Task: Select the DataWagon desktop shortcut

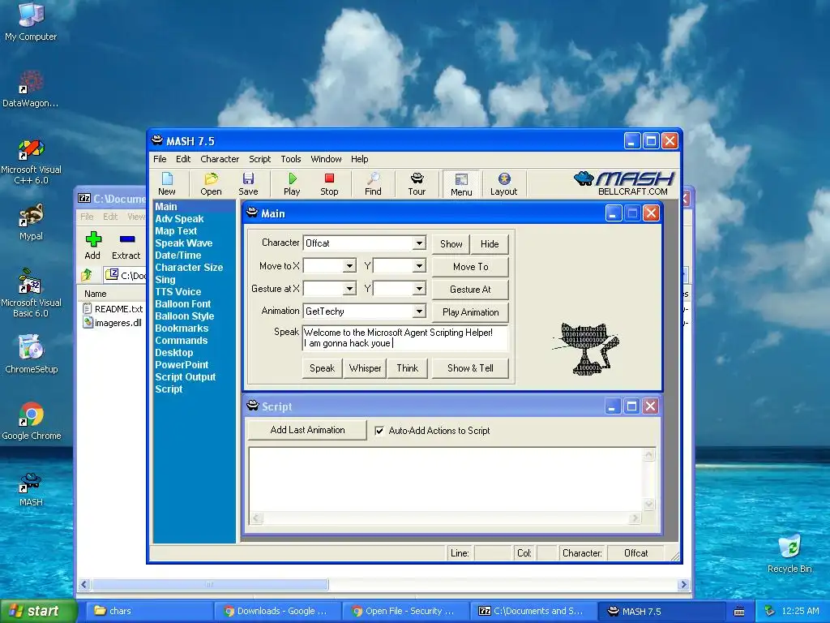Action: pyautogui.click(x=31, y=89)
